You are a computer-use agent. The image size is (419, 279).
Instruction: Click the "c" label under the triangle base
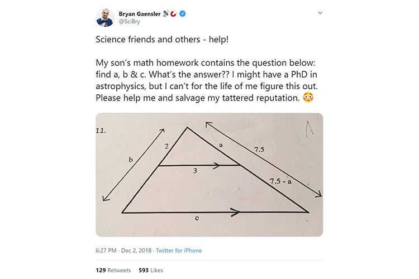pyautogui.click(x=197, y=220)
